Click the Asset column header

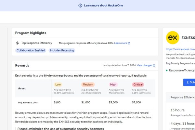[x=22, y=88]
